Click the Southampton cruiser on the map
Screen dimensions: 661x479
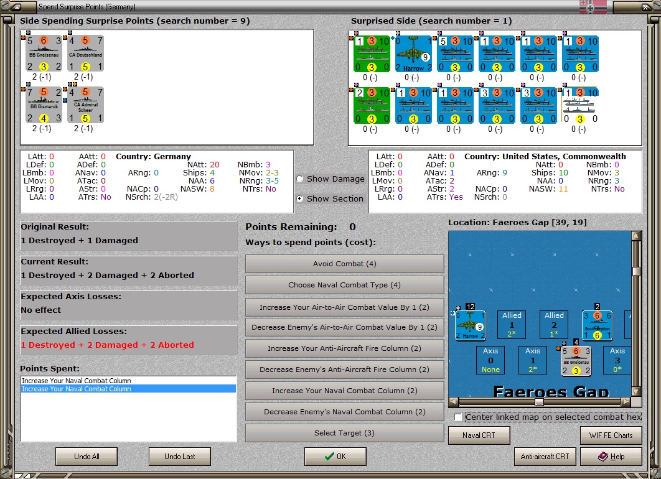597,325
